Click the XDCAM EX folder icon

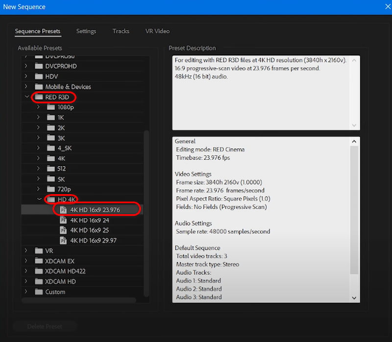coord(39,261)
